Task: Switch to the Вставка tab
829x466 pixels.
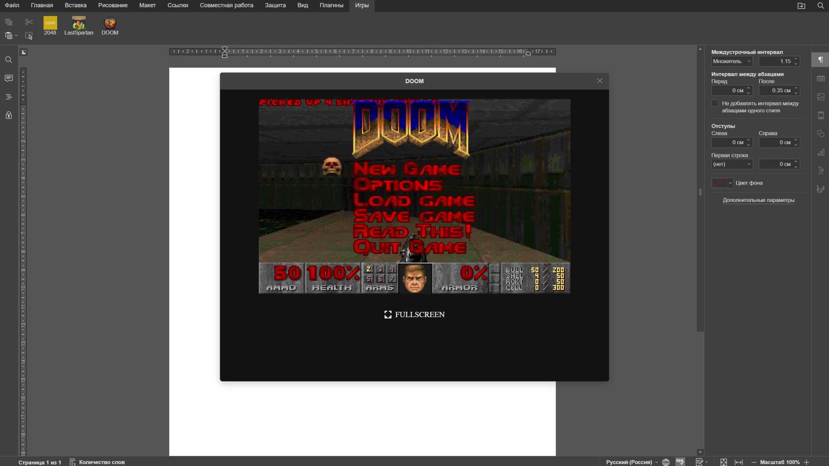Action: [x=76, y=5]
